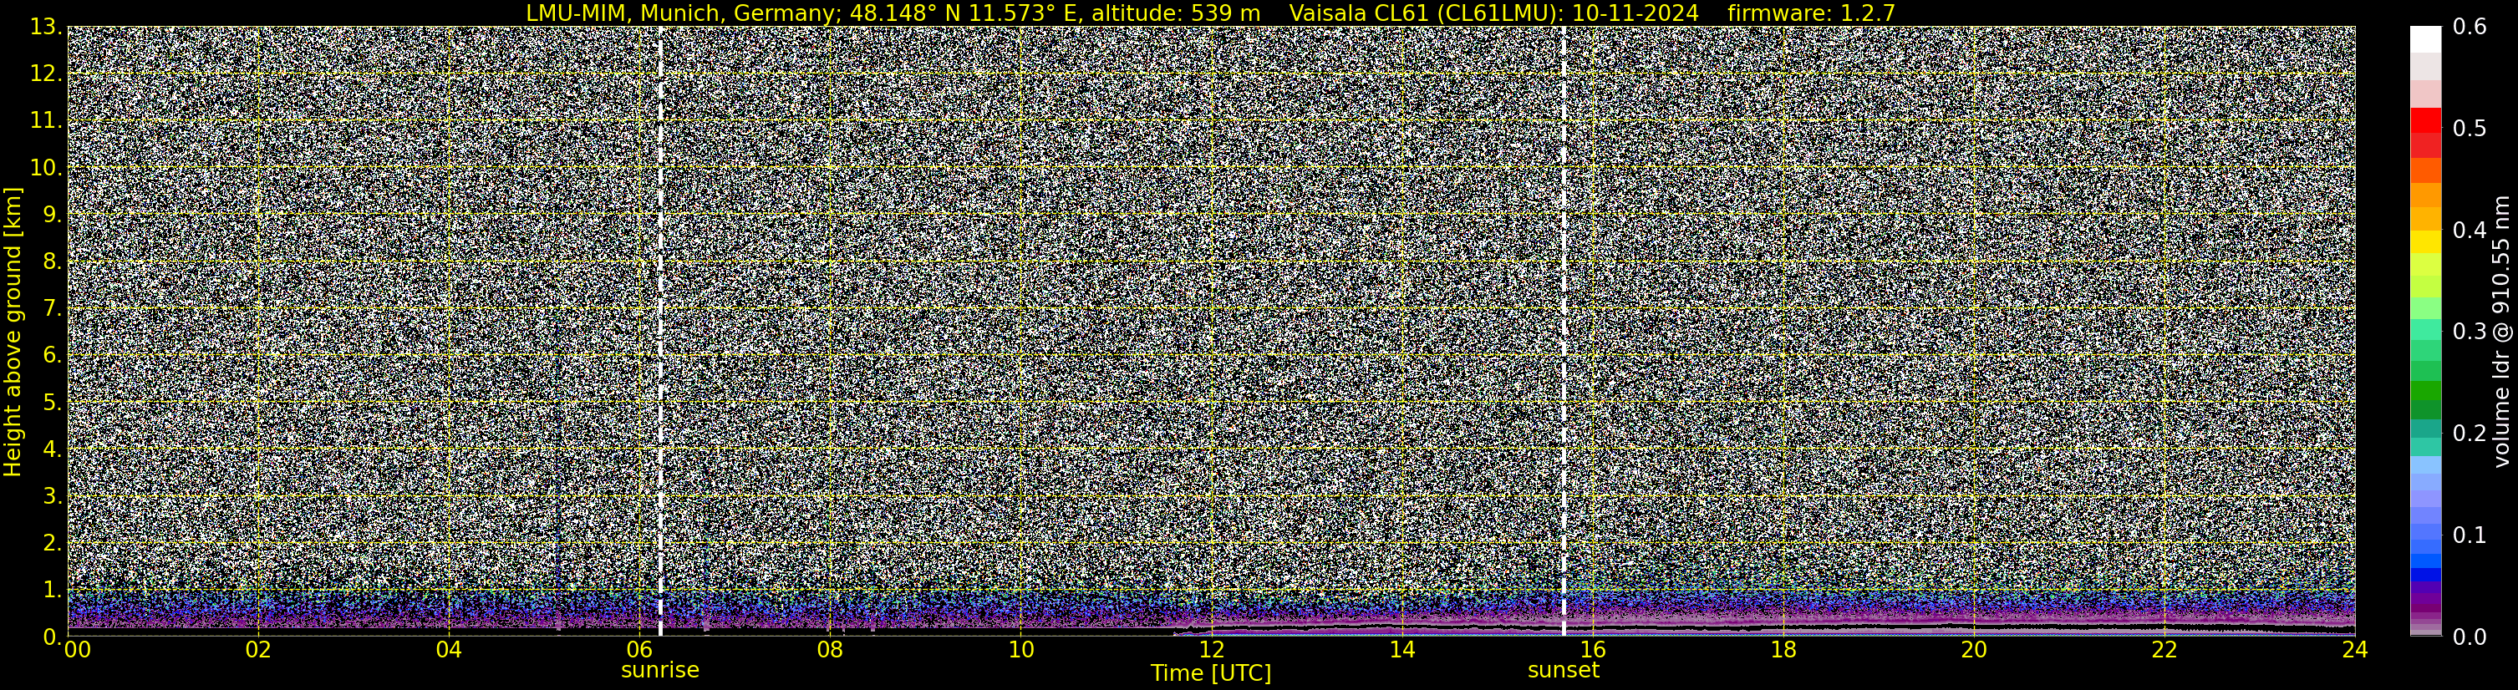
Task: Click the height tick label '2.'
Action: [53, 544]
